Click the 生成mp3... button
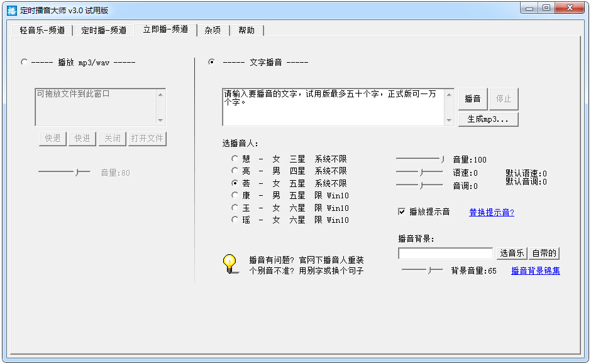 click(489, 119)
